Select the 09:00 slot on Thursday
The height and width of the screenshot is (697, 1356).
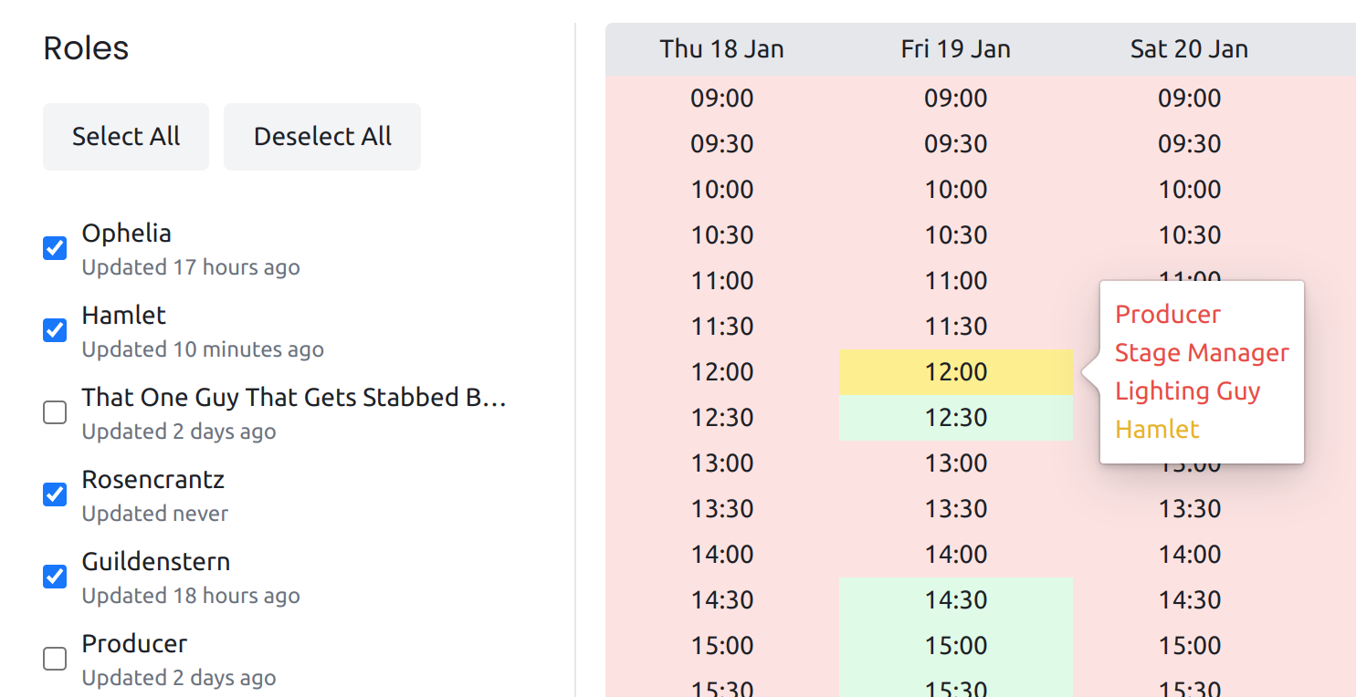click(721, 99)
